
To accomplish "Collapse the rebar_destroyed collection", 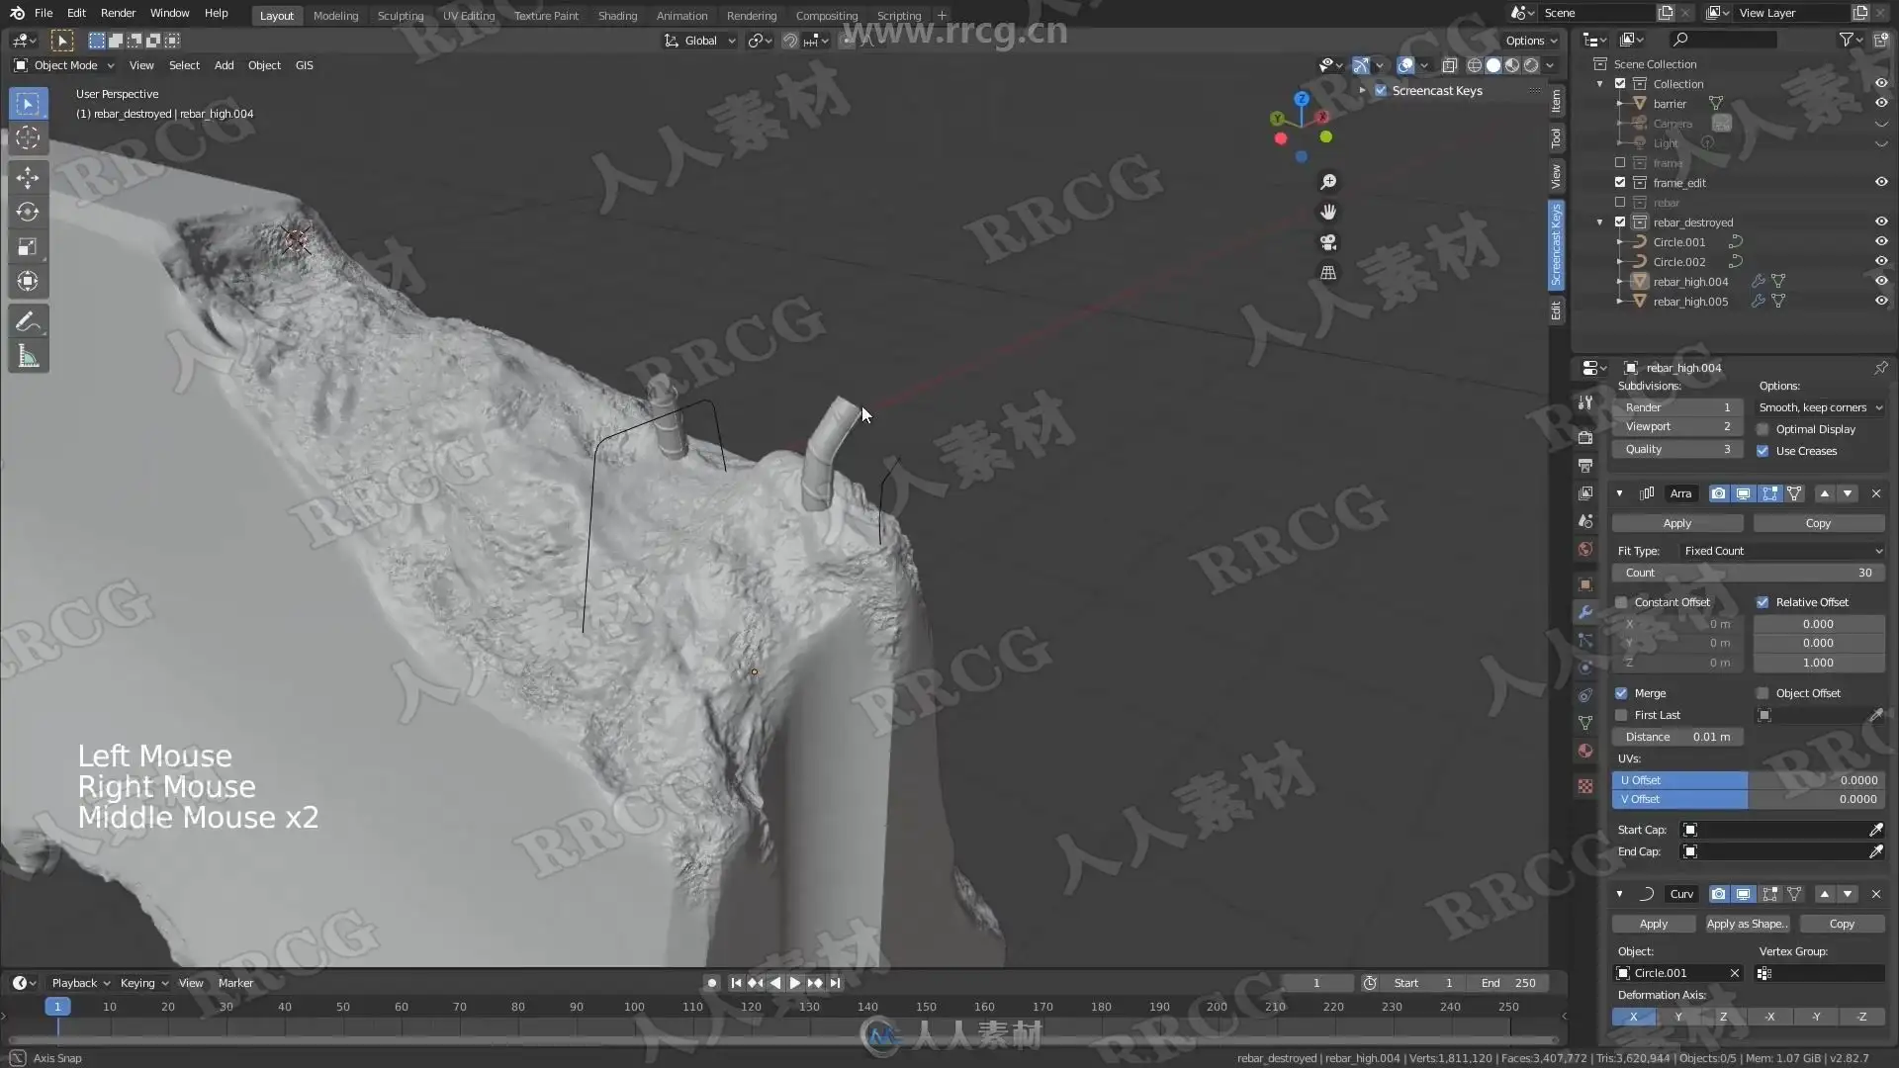I will tap(1599, 222).
